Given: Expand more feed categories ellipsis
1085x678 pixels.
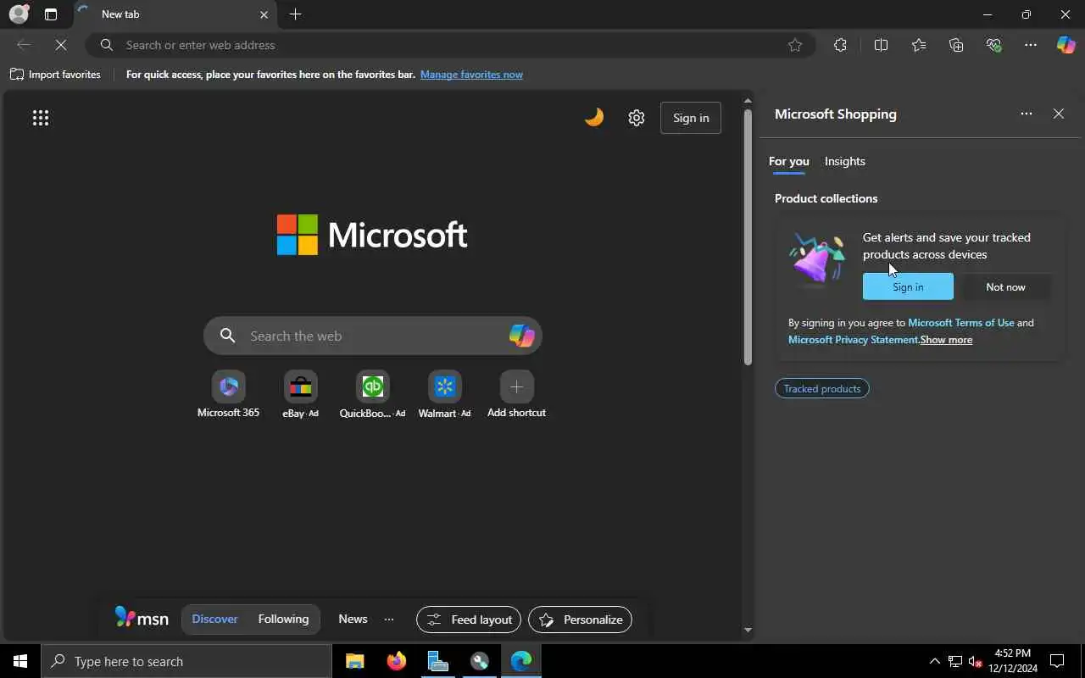Looking at the screenshot, I should click(x=389, y=620).
